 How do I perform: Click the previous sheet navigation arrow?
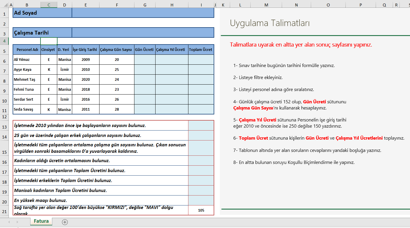pyautogui.click(x=9, y=222)
